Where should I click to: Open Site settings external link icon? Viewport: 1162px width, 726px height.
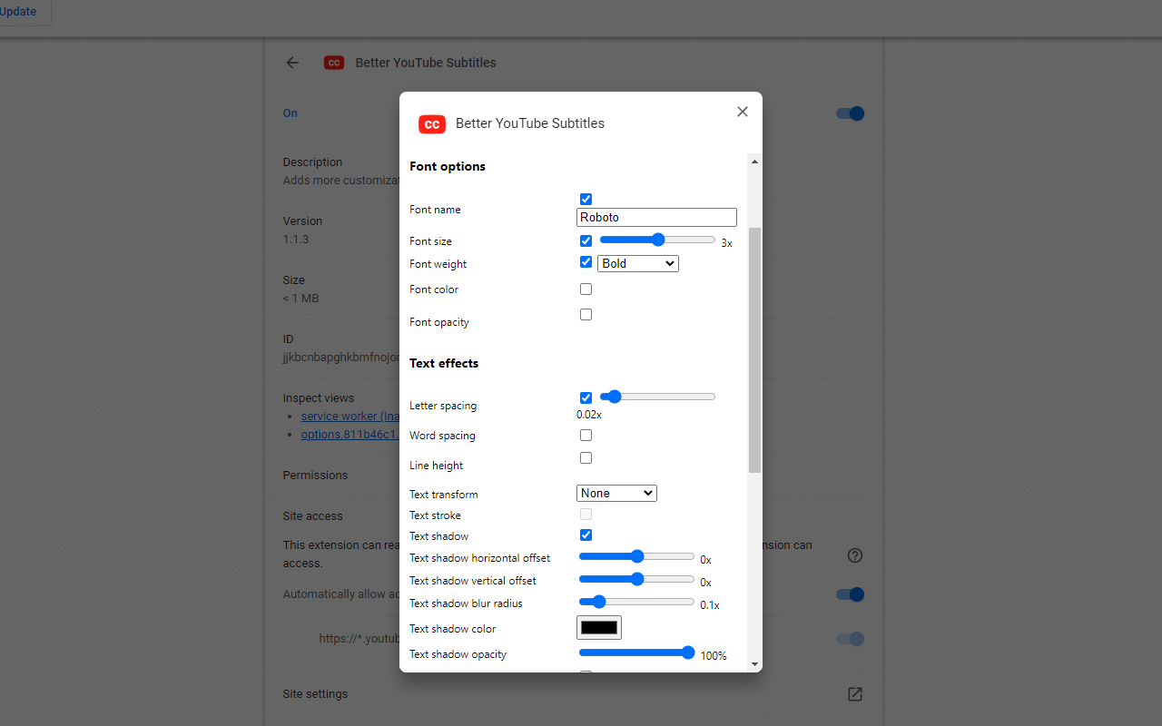point(854,694)
